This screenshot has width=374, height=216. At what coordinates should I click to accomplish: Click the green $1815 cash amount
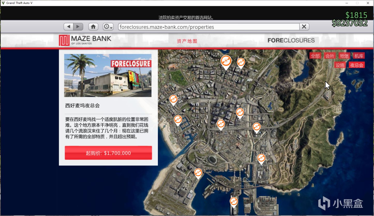click(x=356, y=15)
